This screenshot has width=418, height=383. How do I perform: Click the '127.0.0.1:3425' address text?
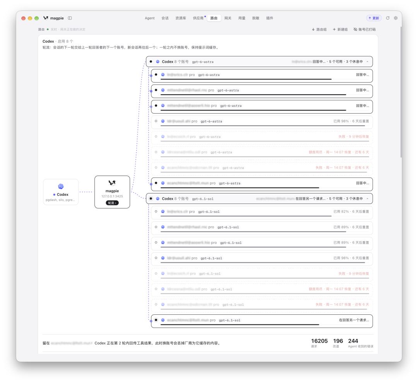tap(112, 196)
